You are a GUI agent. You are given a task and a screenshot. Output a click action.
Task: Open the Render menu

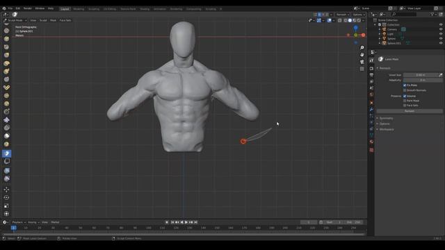pyautogui.click(x=28, y=8)
